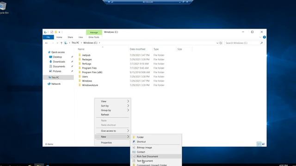Click the Program Files folder icon
Viewport: 296px width, 166px height.
(80, 68)
